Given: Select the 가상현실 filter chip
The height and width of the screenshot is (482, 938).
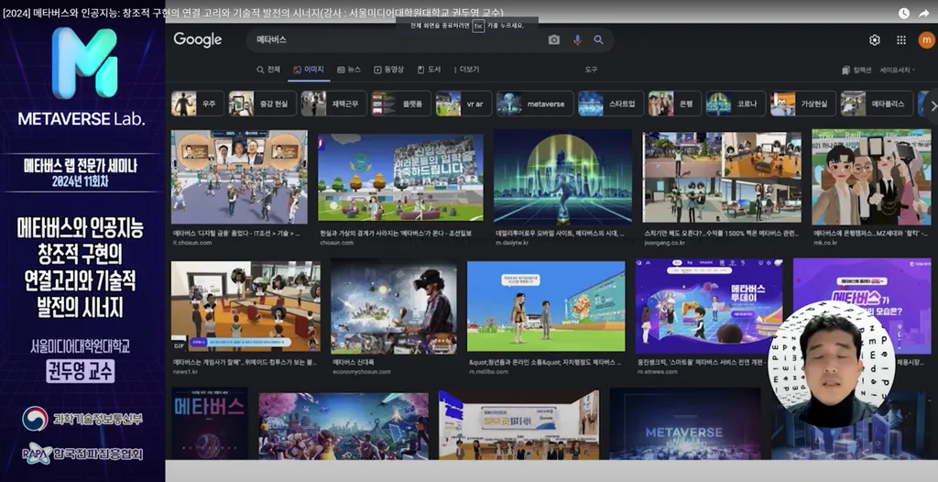Looking at the screenshot, I should (x=802, y=104).
